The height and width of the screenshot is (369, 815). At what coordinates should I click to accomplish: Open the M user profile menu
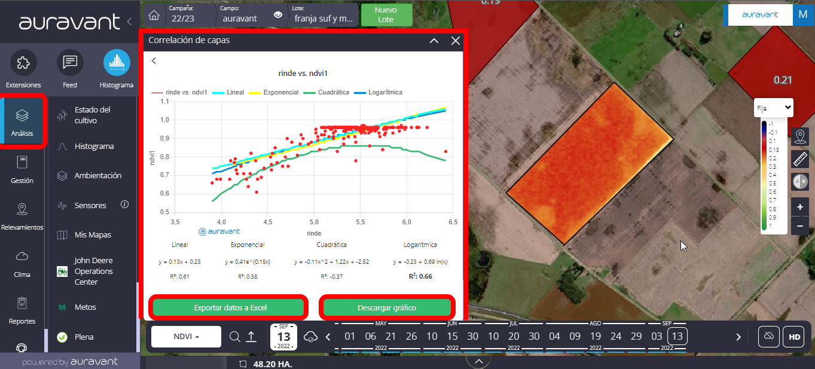802,15
